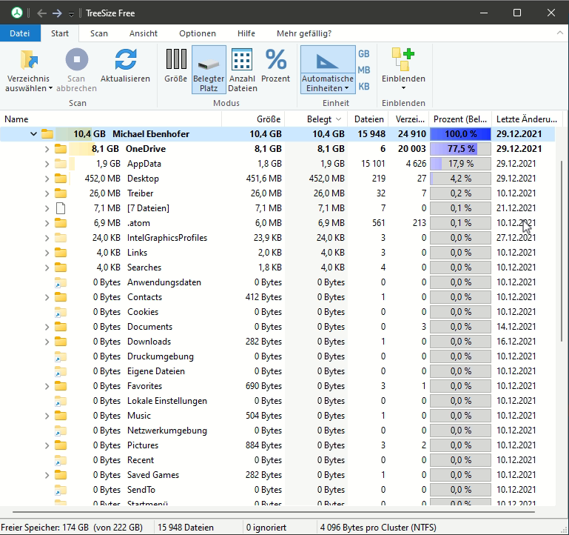Open the Optionen tab
This screenshot has width=569, height=535.
click(x=198, y=33)
